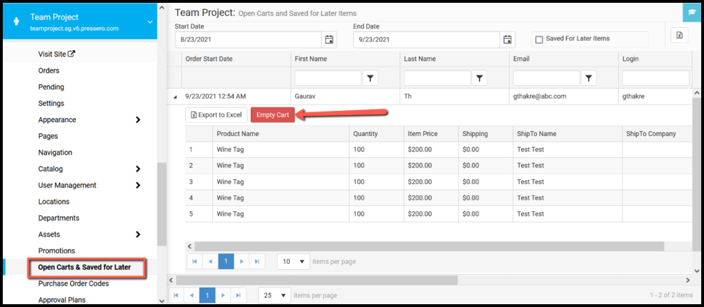Click the Excel export icon at top right
704x307 pixels.
(x=680, y=36)
